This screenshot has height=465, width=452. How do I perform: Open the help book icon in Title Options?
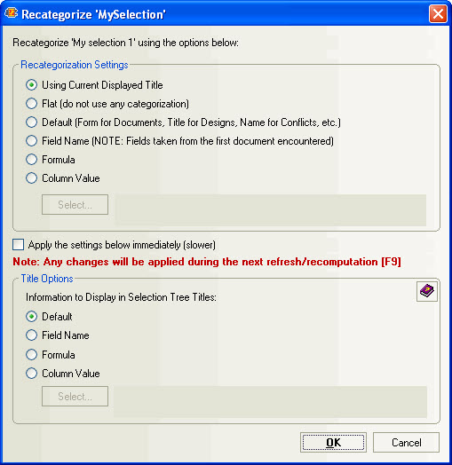(x=427, y=292)
